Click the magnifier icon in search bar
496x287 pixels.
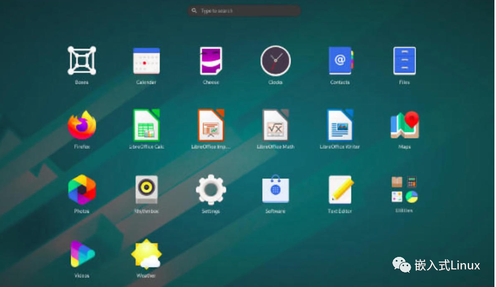click(194, 11)
